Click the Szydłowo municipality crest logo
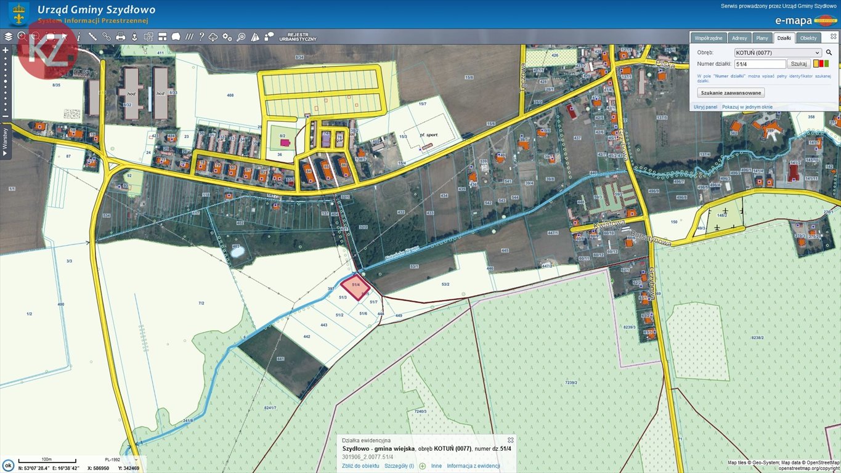Viewport: 841px width, 473px height. point(18,14)
